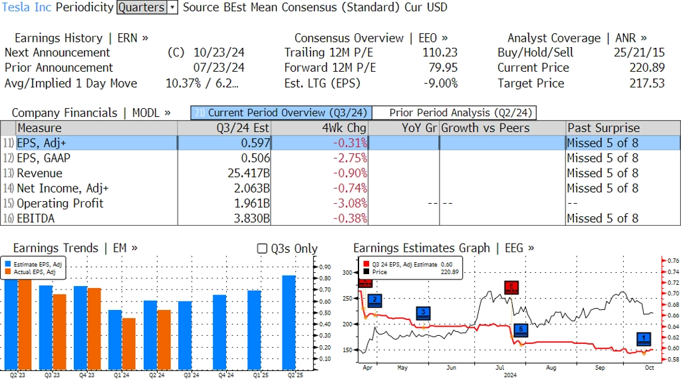Open Company Financials MODL link
681x381 pixels.
click(90, 113)
